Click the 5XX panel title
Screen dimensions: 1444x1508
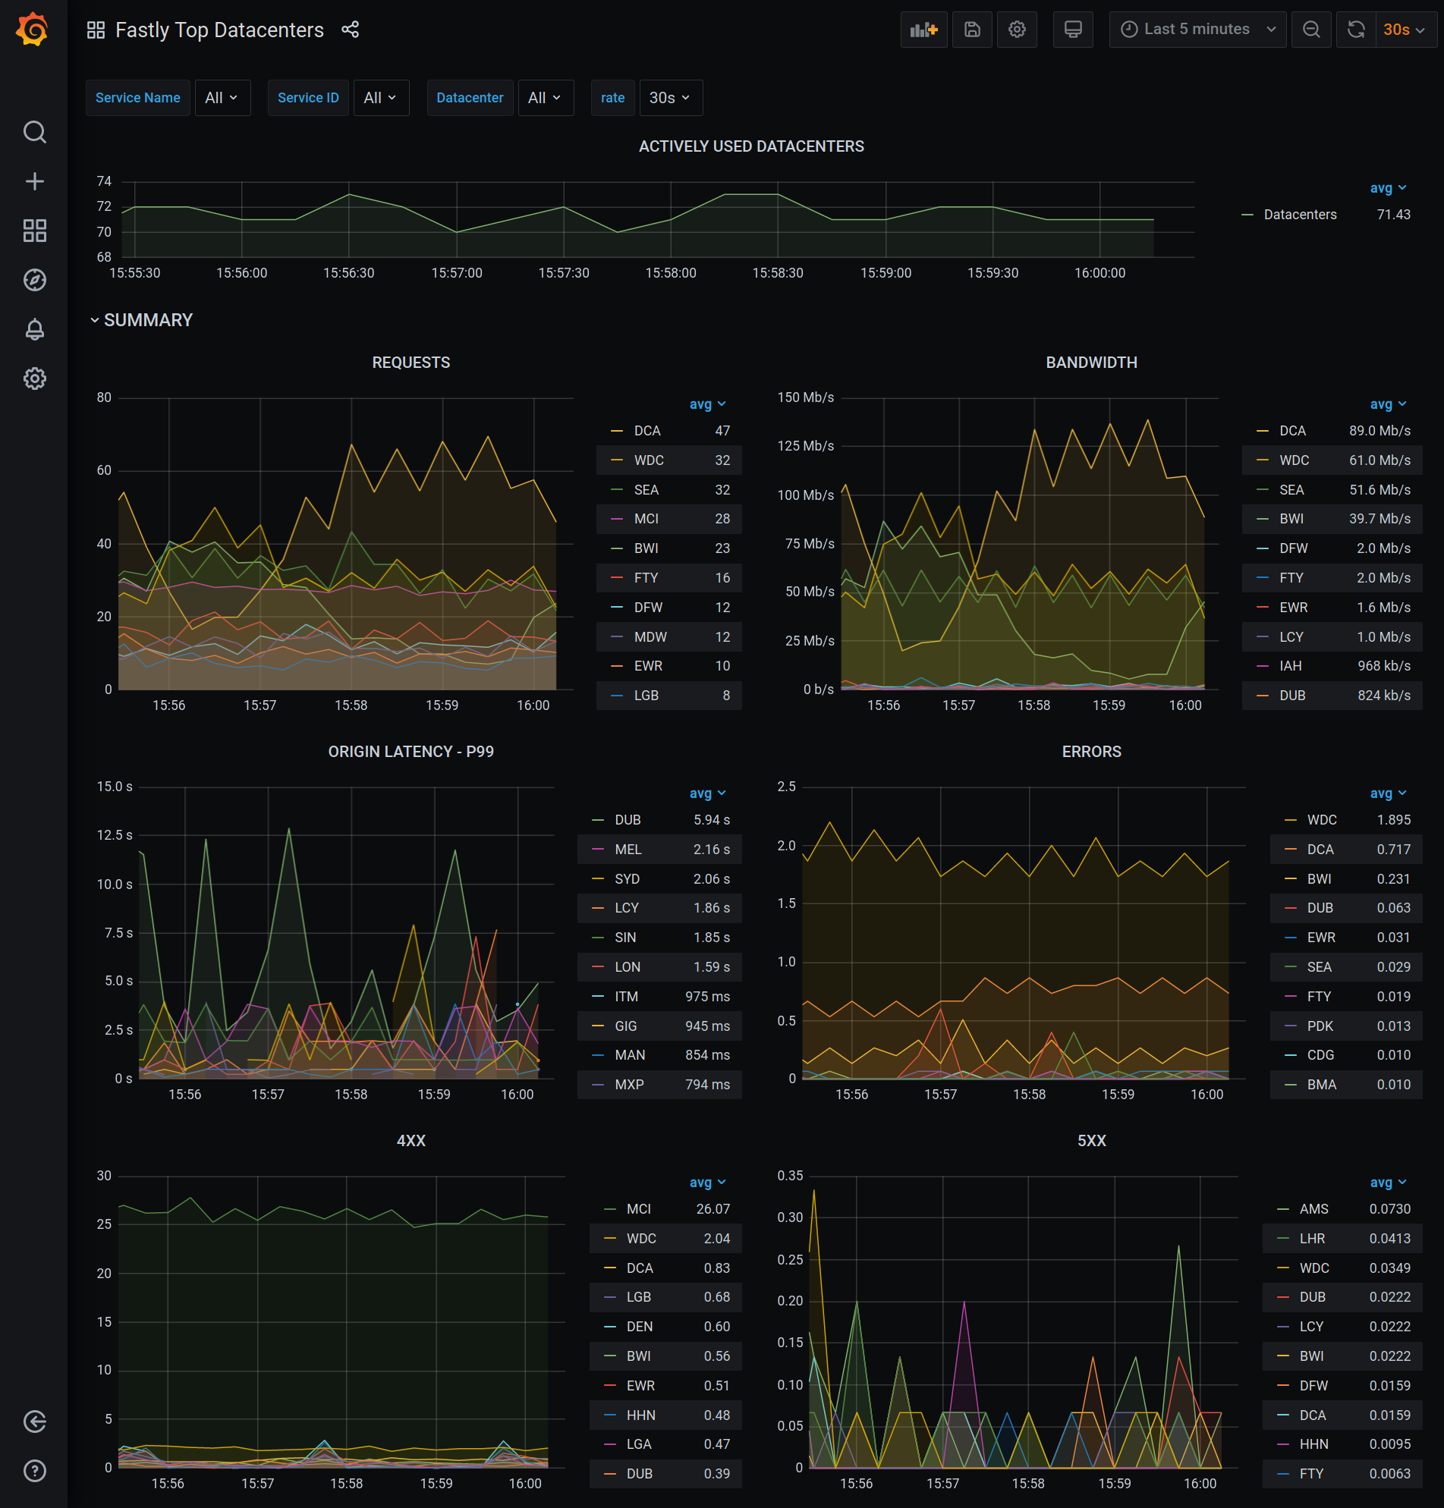[1090, 1140]
